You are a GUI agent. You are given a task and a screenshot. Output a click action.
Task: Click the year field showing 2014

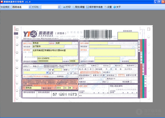coord(60,88)
